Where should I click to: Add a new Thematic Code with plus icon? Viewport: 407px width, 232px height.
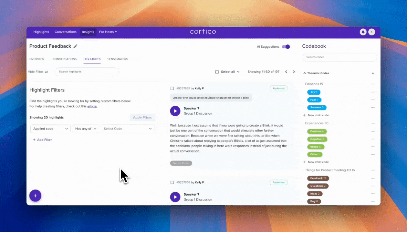click(x=373, y=73)
